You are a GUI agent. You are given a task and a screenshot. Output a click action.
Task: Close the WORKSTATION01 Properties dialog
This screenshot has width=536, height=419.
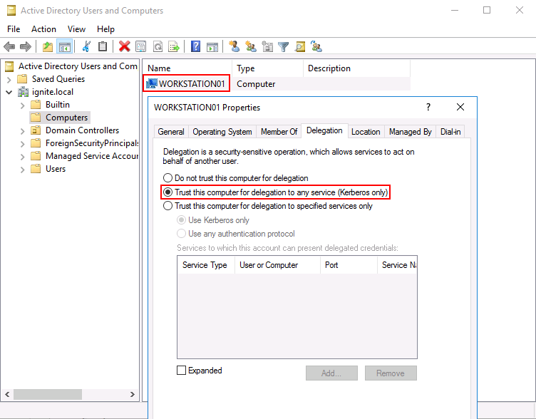pos(460,107)
